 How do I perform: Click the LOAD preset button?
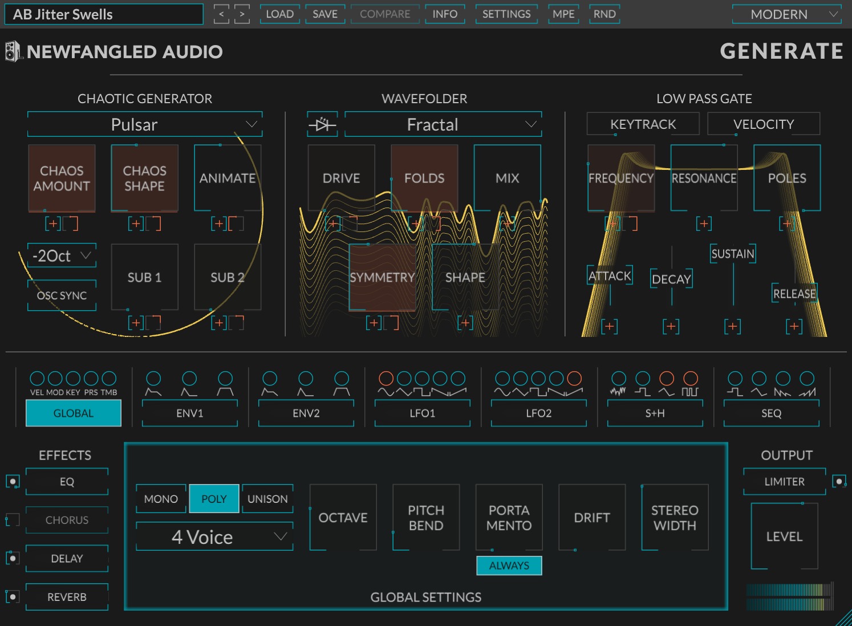tap(280, 14)
